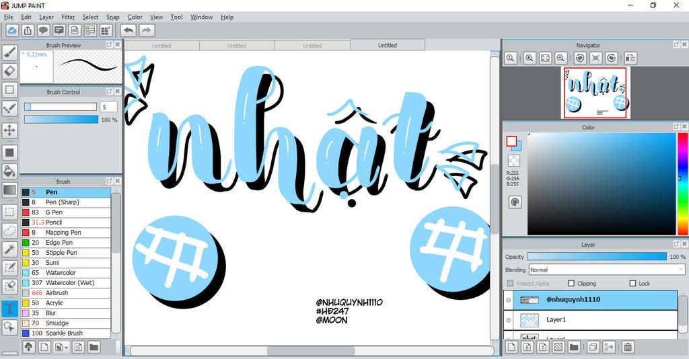Open the color palette icon
Image resolution: width=689 pixels, height=359 pixels.
pyautogui.click(x=515, y=202)
